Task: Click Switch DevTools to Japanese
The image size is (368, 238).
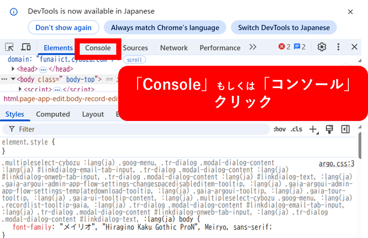Action: click(x=284, y=28)
